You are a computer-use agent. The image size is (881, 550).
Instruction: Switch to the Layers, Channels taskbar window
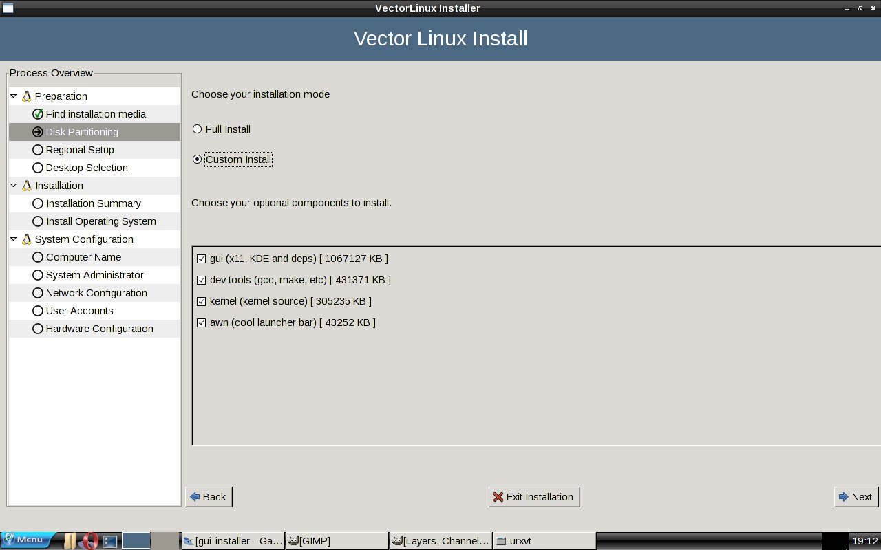(440, 541)
